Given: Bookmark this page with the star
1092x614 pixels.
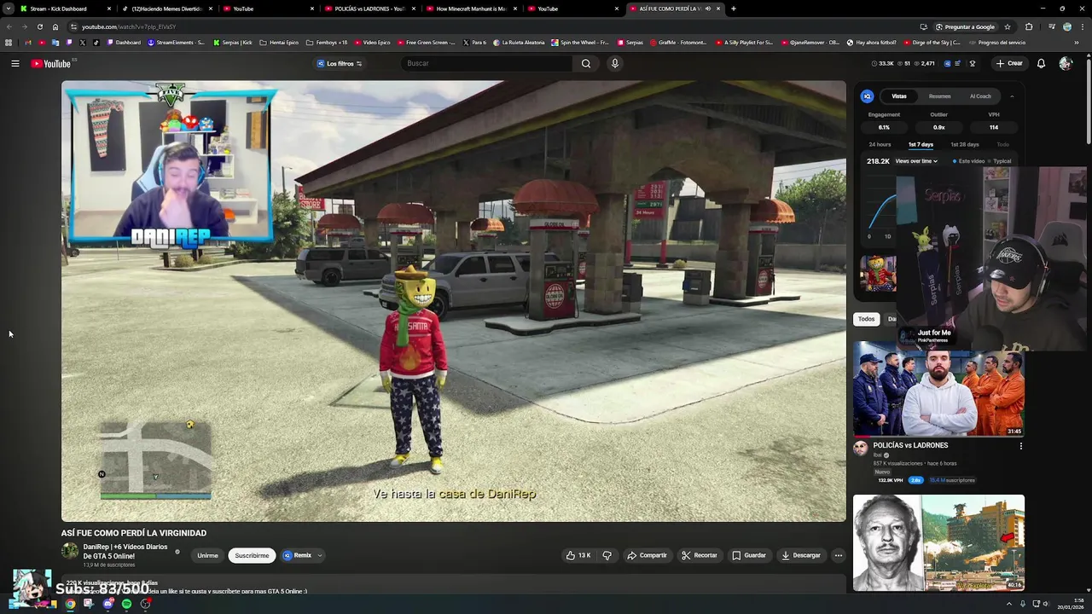Looking at the screenshot, I should tap(1008, 26).
